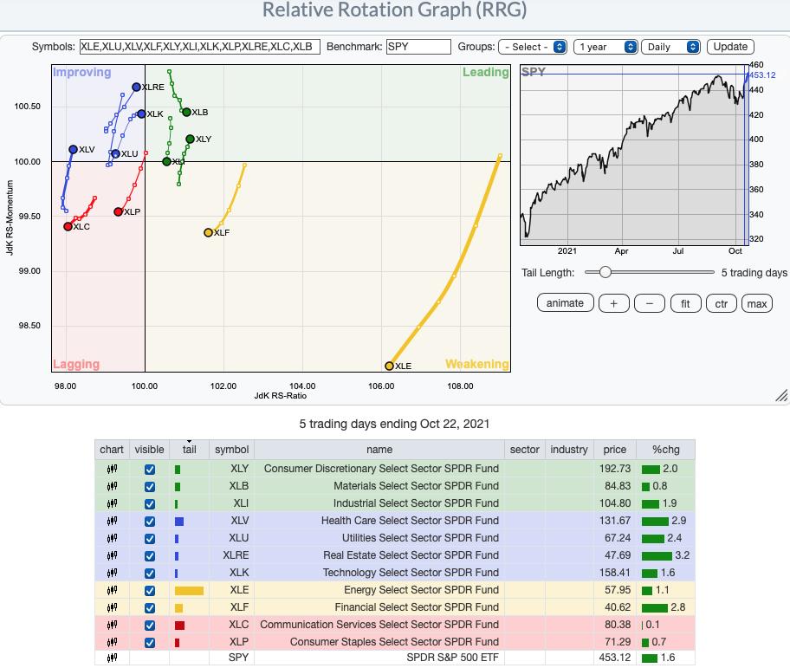
Task: Hide XLRE from the graph
Action: [150, 555]
